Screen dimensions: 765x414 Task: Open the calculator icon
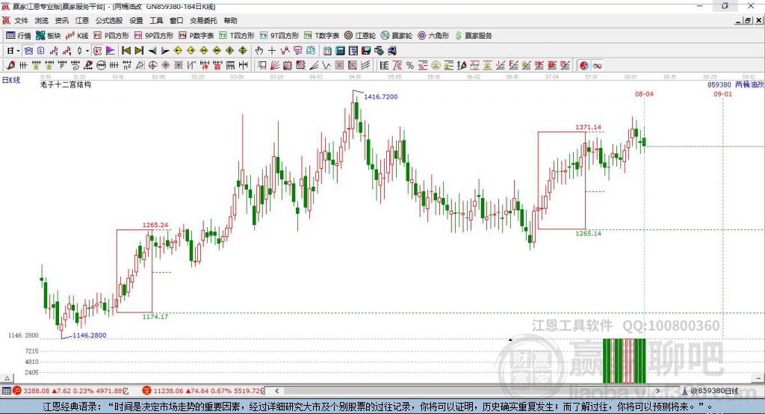pos(341,51)
